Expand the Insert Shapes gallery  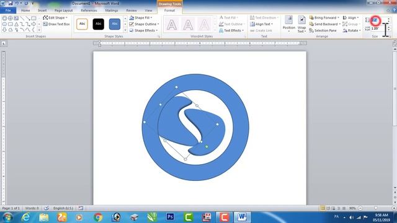(x=39, y=30)
